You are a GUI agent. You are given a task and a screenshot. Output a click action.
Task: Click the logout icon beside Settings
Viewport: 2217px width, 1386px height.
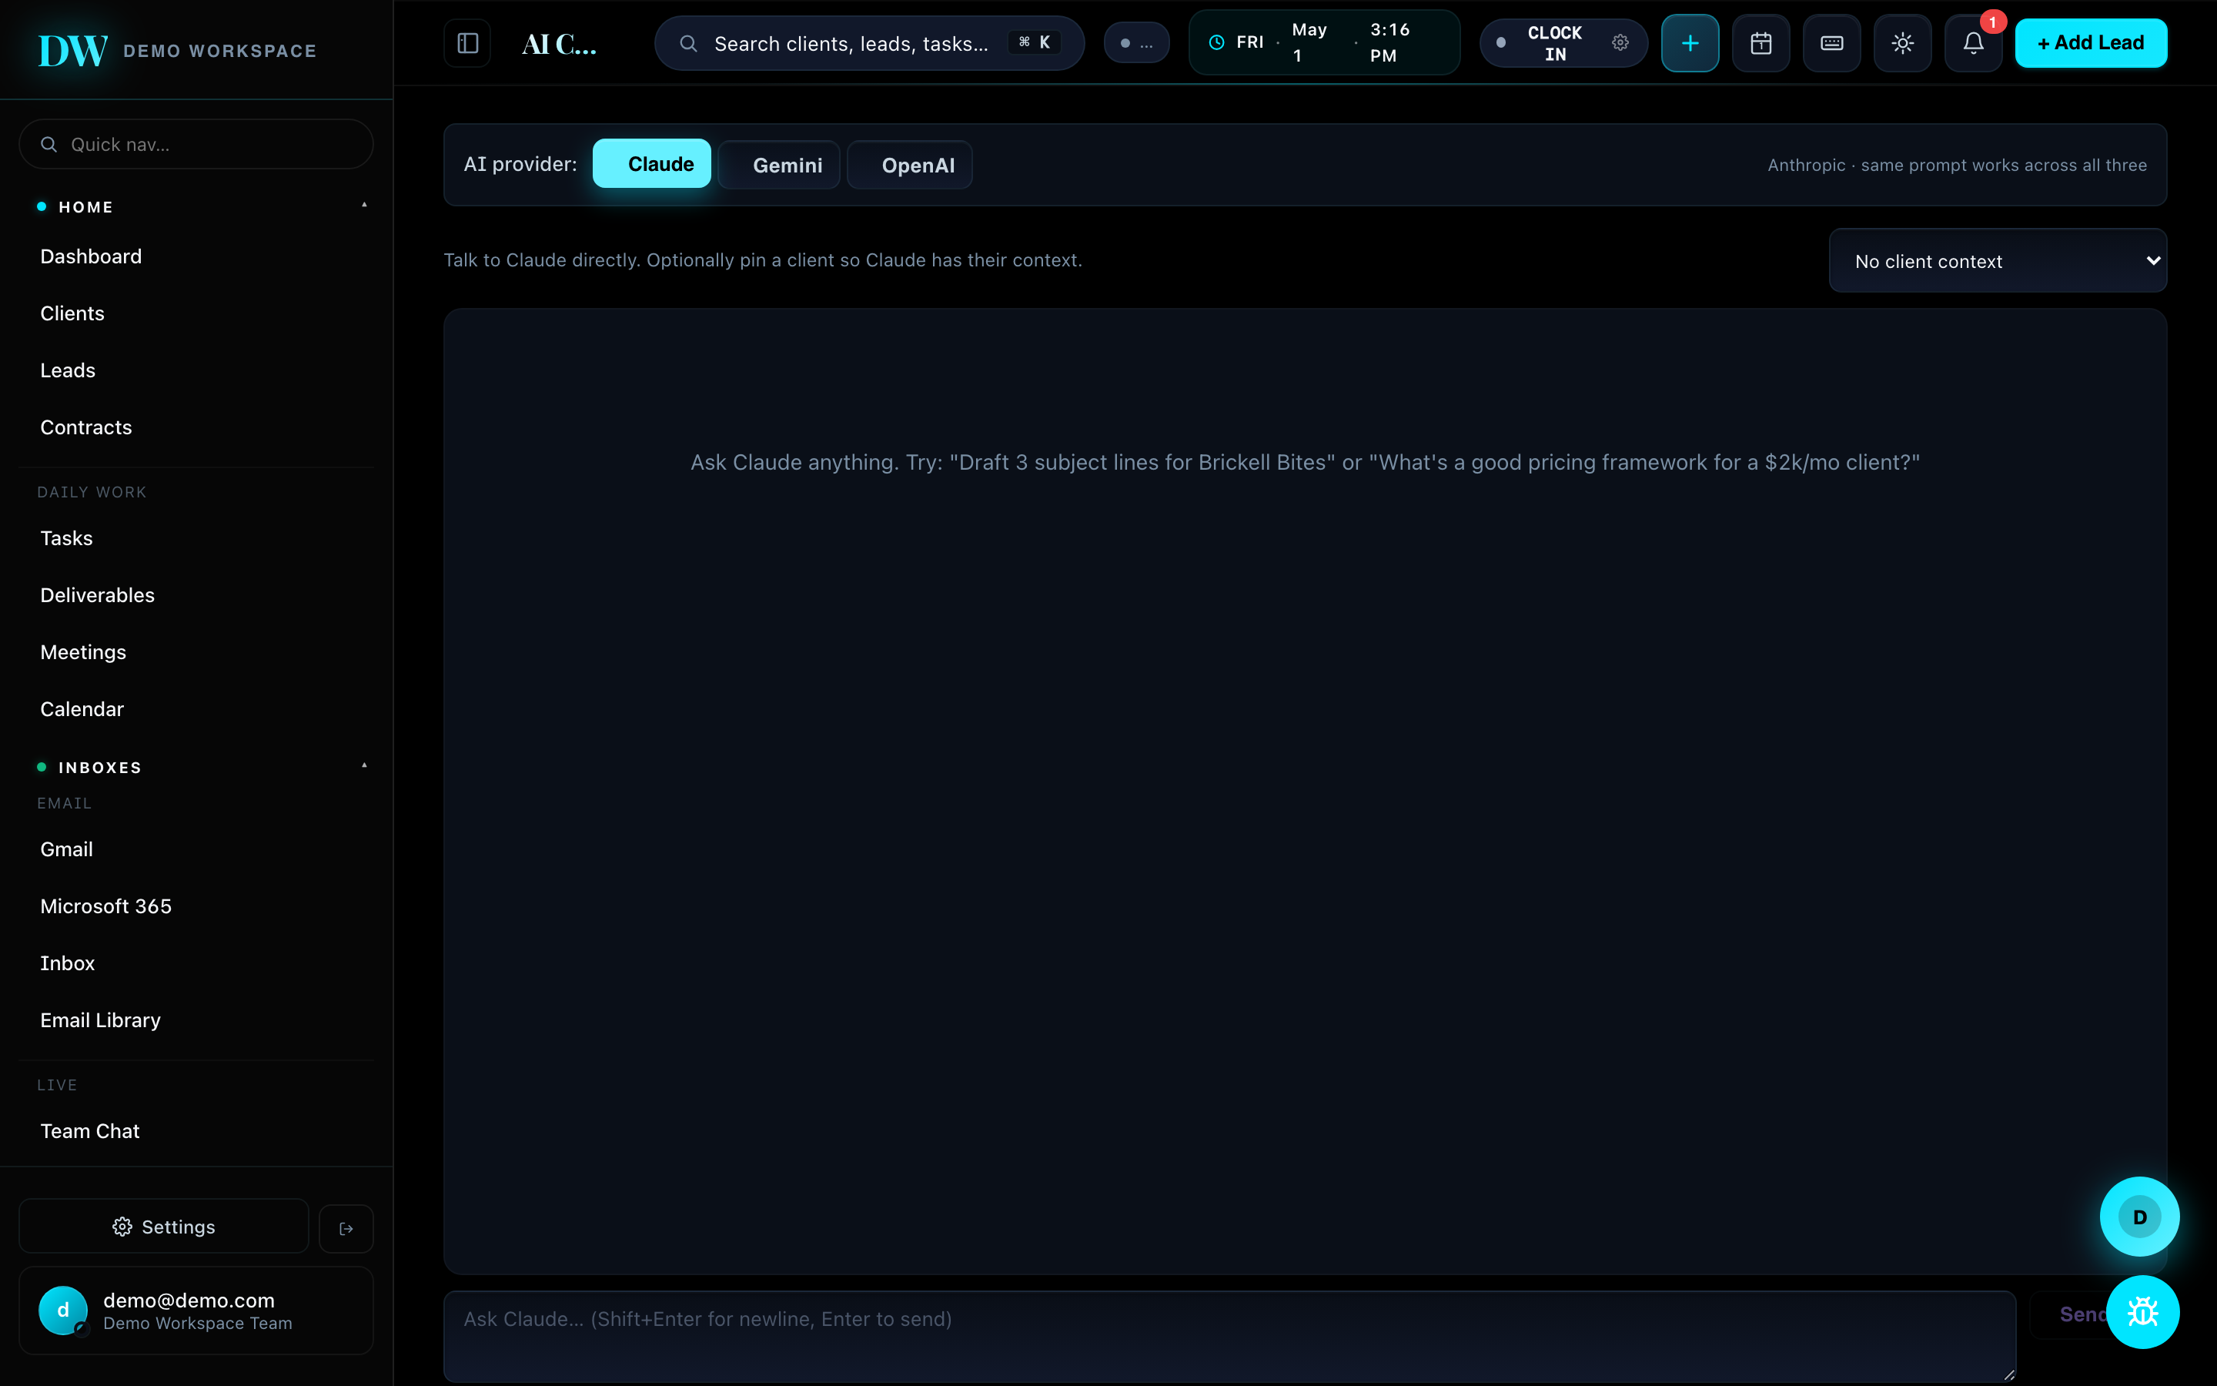pyautogui.click(x=346, y=1228)
